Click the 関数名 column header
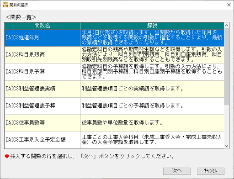This screenshot has width=234, height=179. pyautogui.click(x=43, y=26)
